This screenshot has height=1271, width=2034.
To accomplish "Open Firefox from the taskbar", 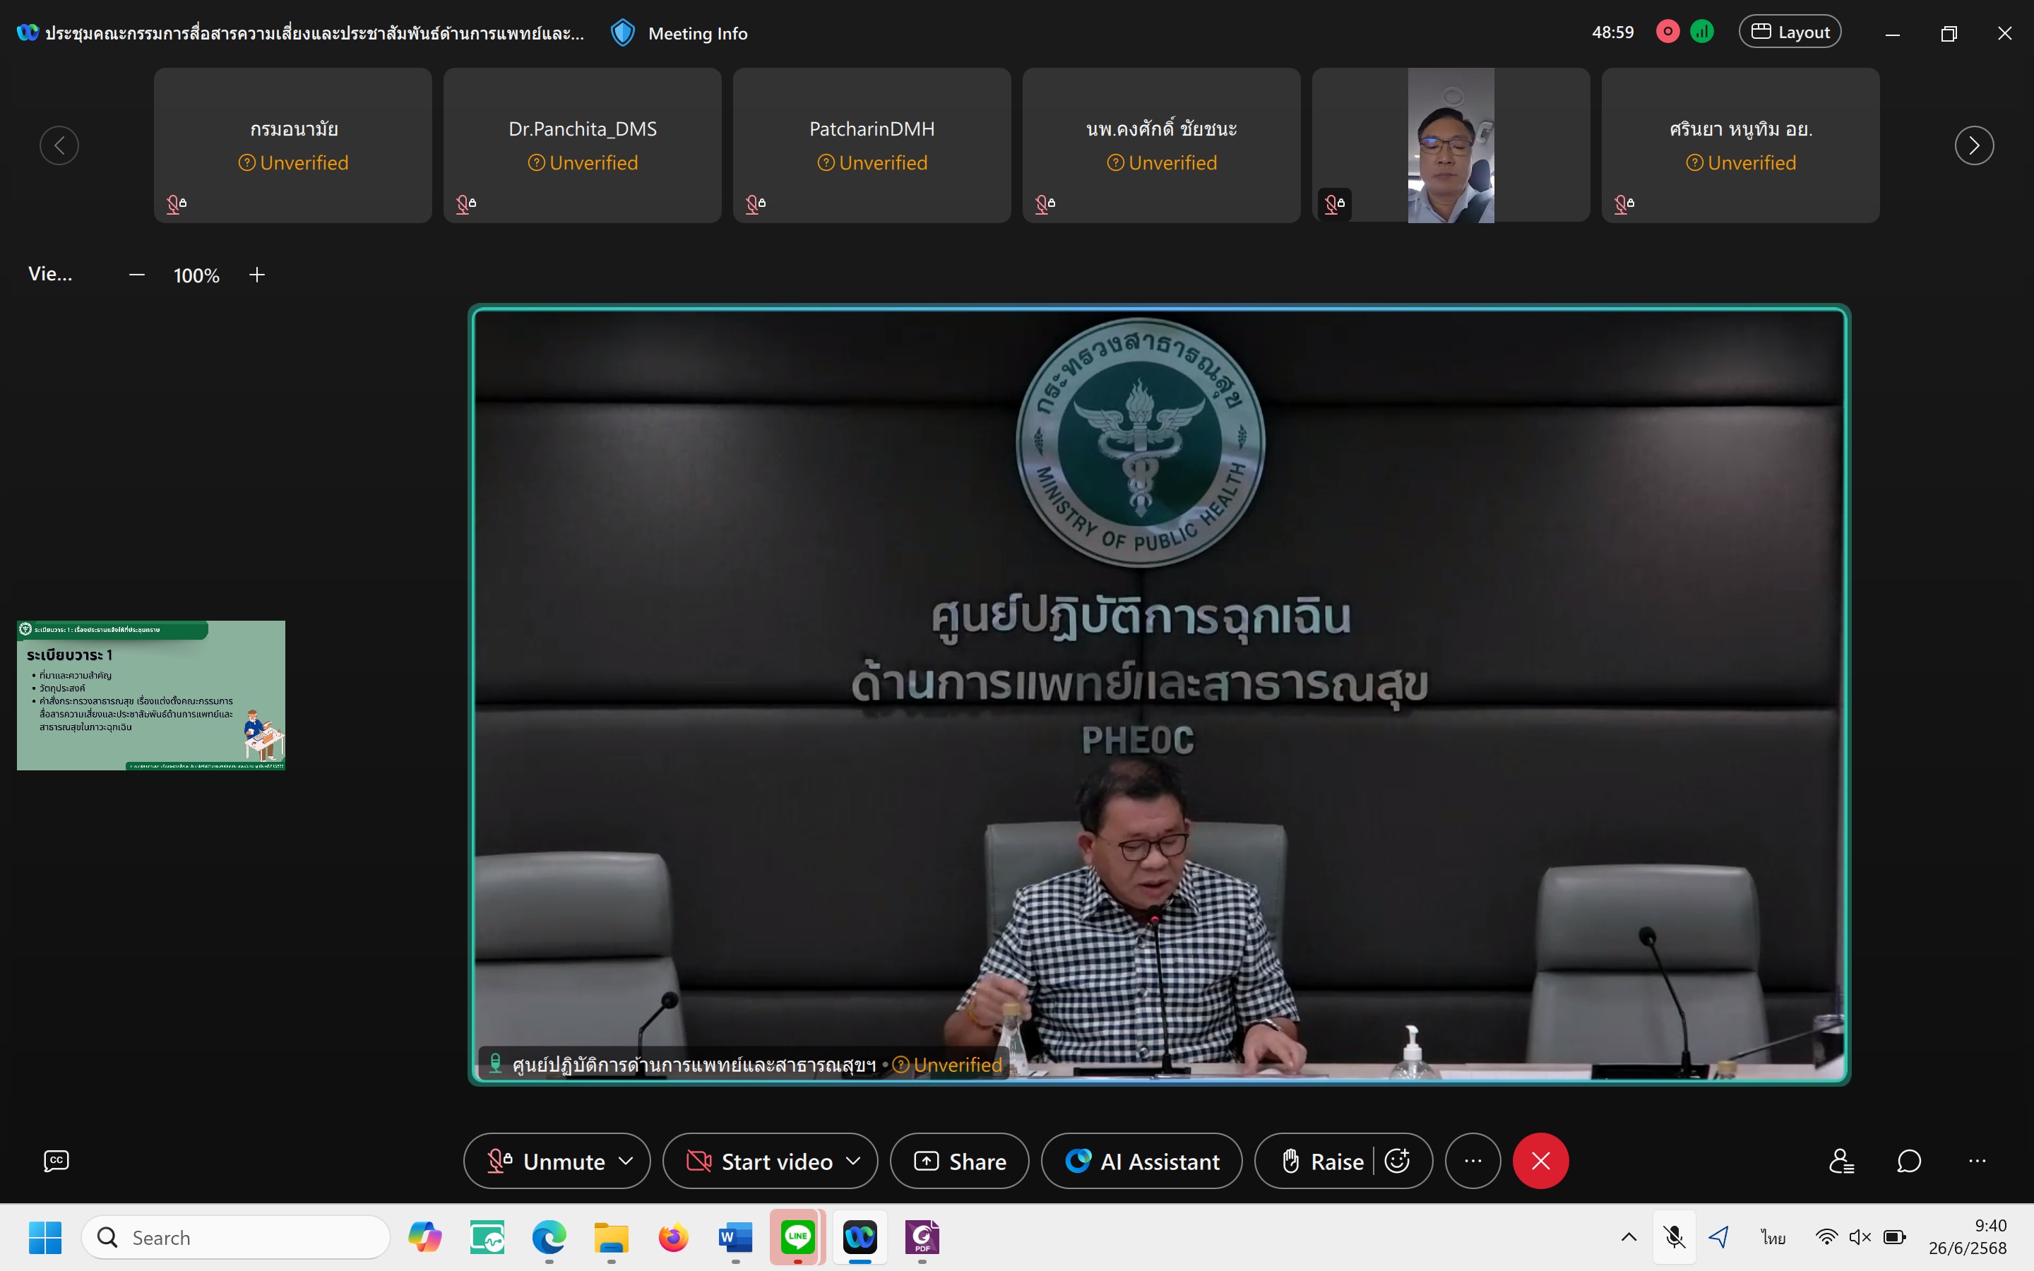I will pyautogui.click(x=673, y=1237).
